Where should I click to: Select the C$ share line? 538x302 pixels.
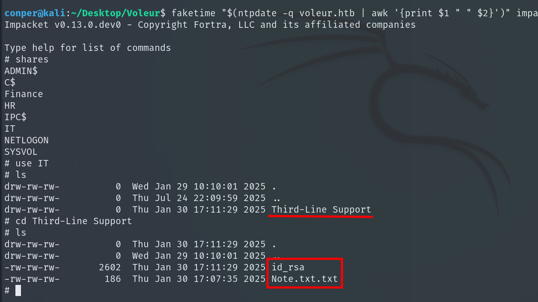(x=10, y=83)
